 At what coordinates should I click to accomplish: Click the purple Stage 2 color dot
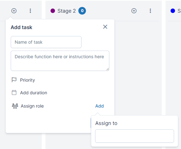click(53, 11)
